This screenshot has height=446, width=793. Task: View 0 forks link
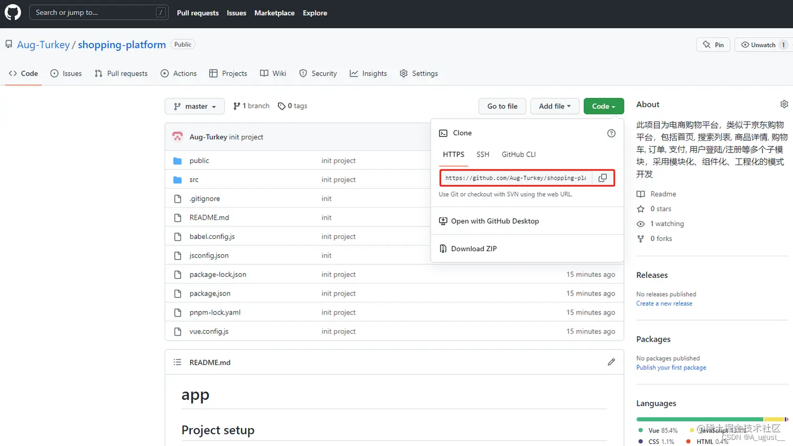point(655,238)
